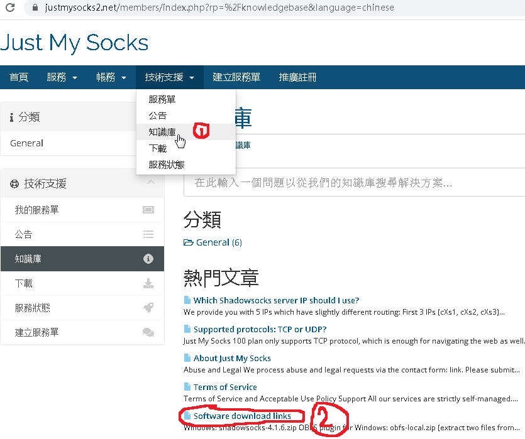Click the chat bubbles icon beside 建立服務單
525x439 pixels.
click(x=148, y=332)
